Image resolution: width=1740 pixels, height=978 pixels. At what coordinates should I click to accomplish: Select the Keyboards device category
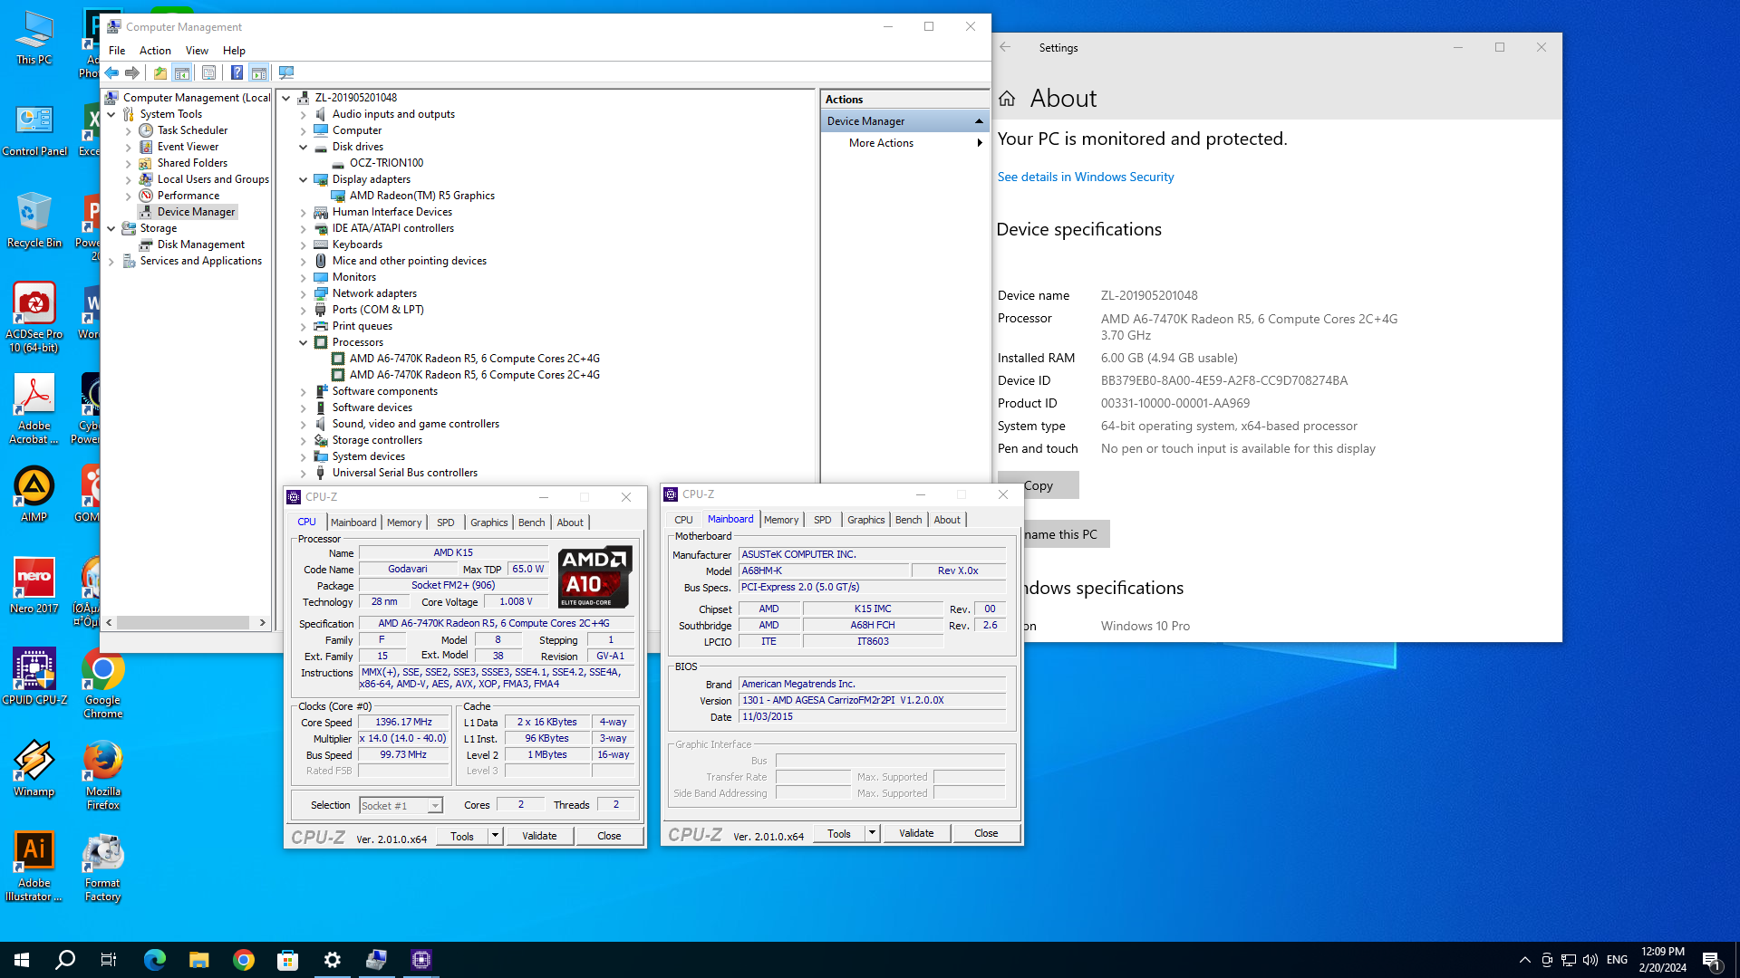pos(357,244)
